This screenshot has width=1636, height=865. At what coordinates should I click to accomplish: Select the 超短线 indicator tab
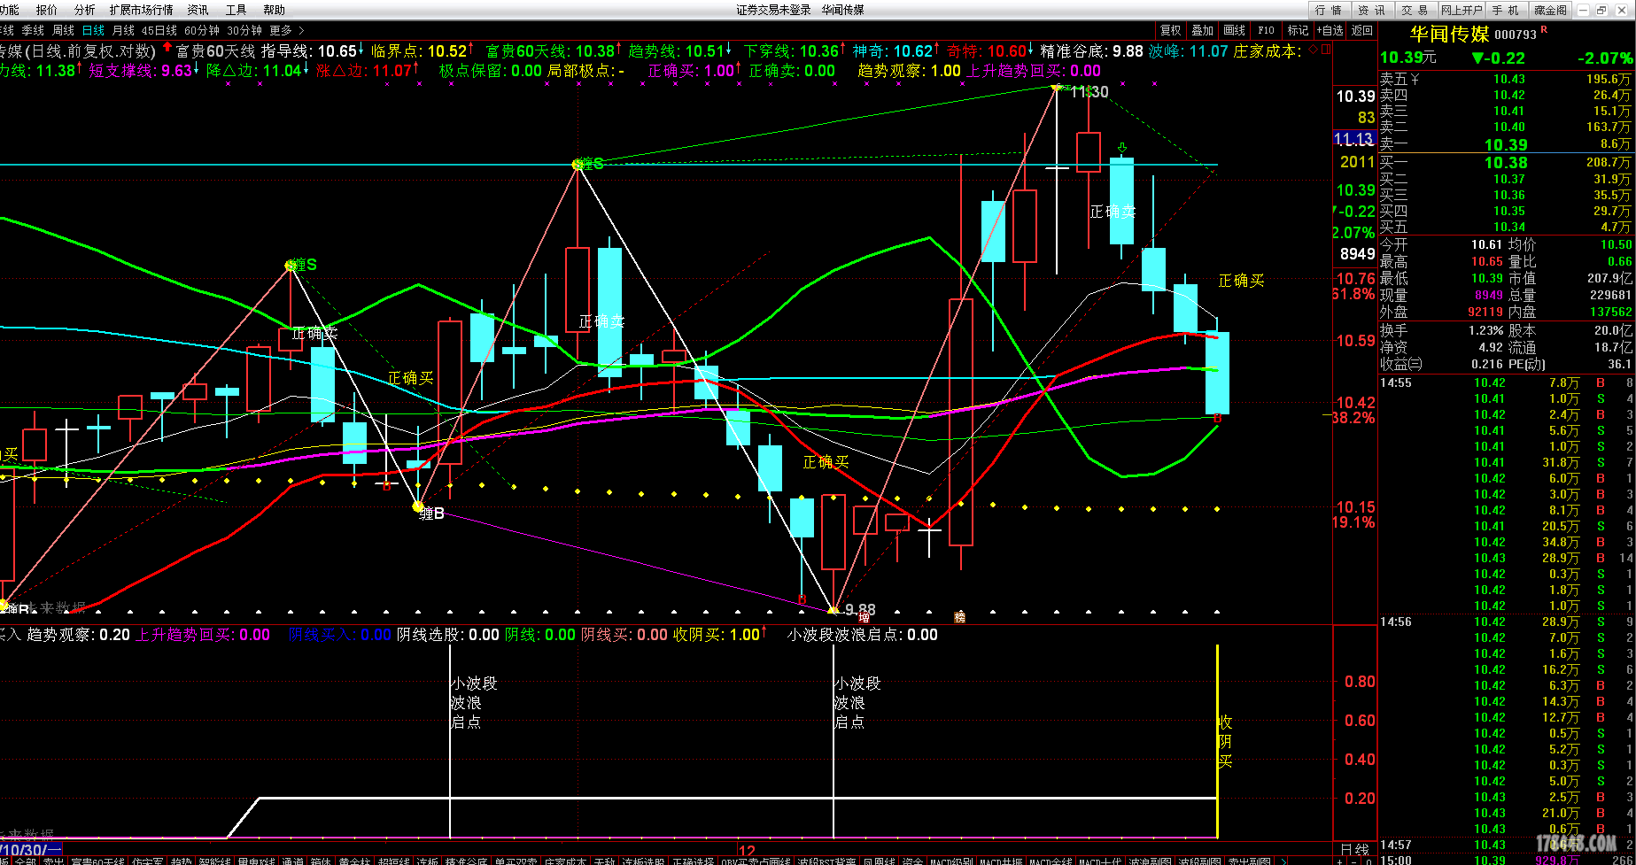pos(393,860)
